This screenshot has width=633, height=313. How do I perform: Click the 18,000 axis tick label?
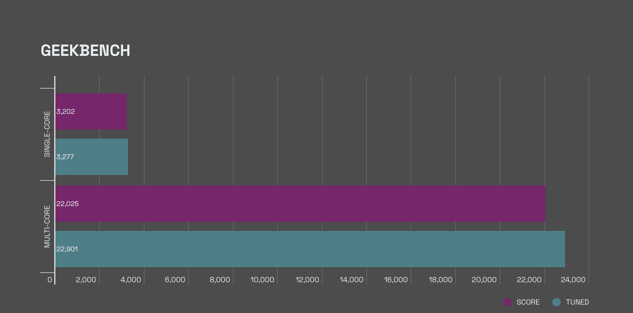pyautogui.click(x=441, y=280)
